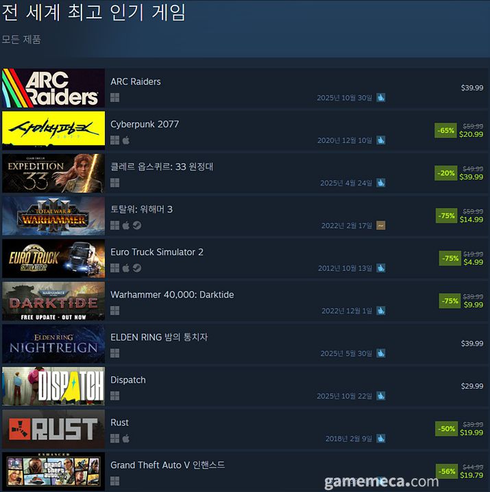The image size is (490, 492).
Task: Select the 모든 제품 filter label
Action: (x=21, y=40)
